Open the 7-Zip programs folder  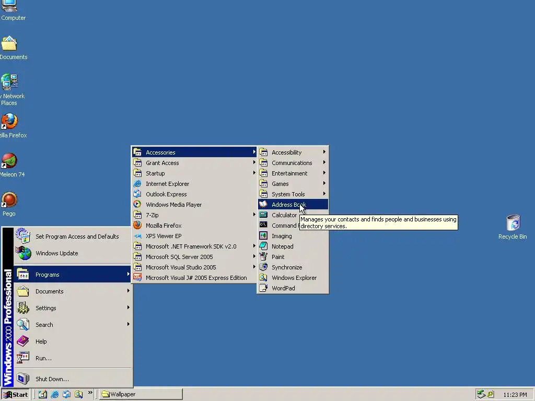point(194,215)
